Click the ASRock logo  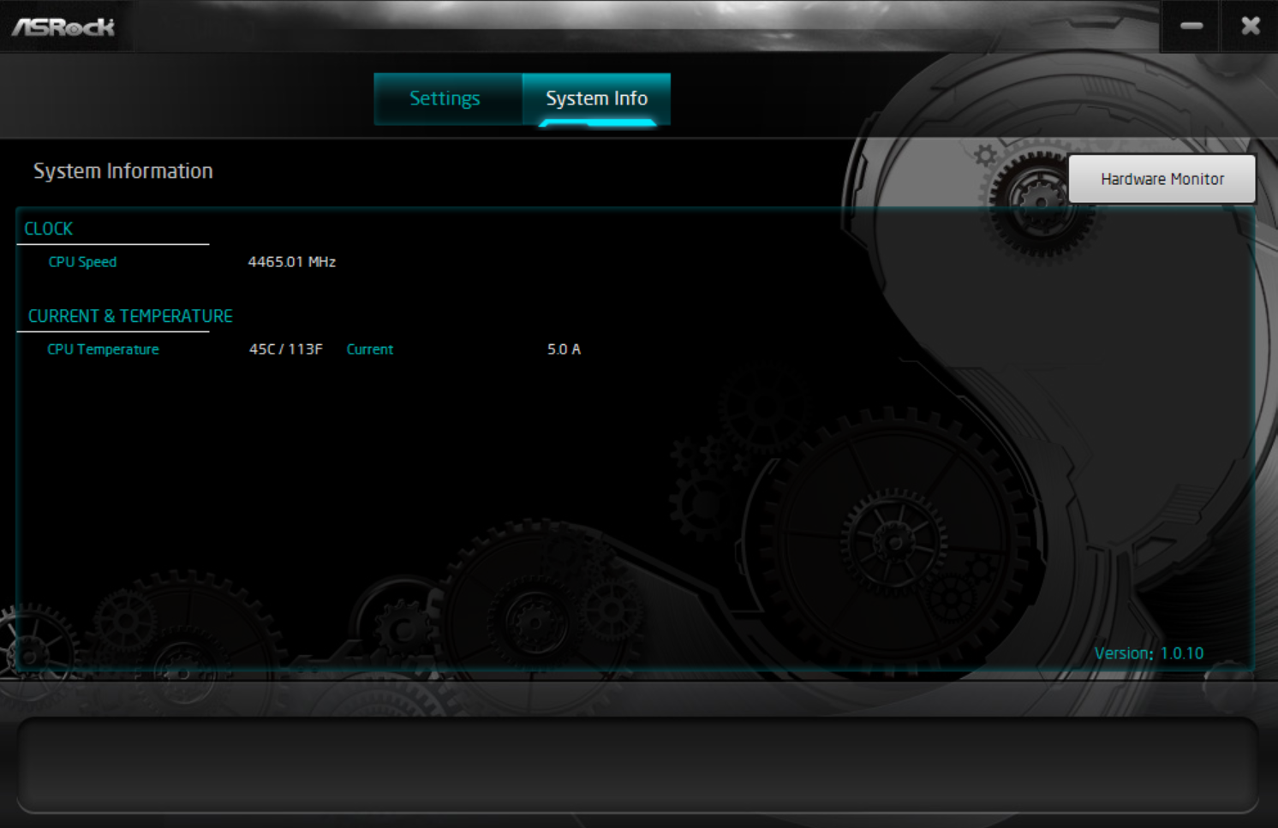tap(65, 26)
